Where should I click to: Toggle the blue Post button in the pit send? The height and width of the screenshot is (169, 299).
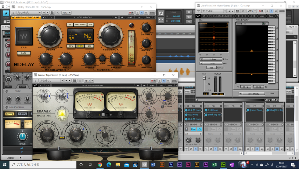point(193,129)
